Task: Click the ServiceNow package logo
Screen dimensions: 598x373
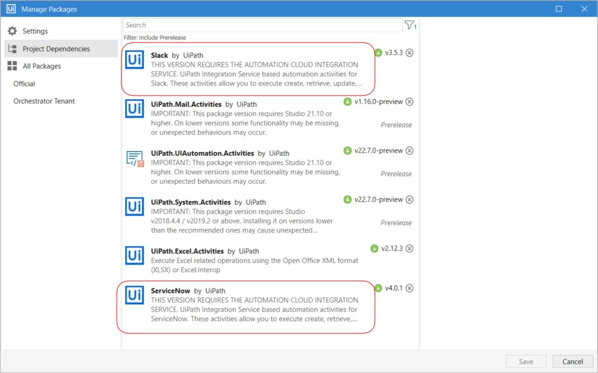Action: tap(135, 295)
